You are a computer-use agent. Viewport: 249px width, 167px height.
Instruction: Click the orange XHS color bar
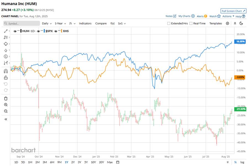click(x=62, y=31)
